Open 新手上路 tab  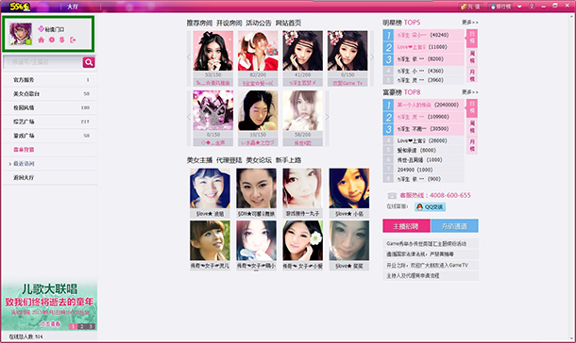point(288,160)
